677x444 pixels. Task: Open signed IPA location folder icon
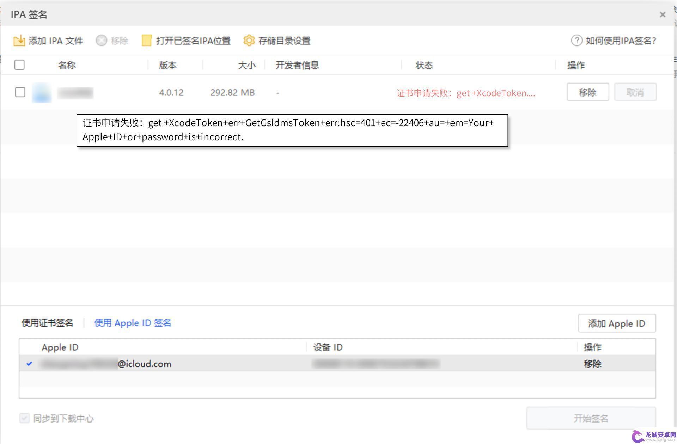[x=147, y=41]
